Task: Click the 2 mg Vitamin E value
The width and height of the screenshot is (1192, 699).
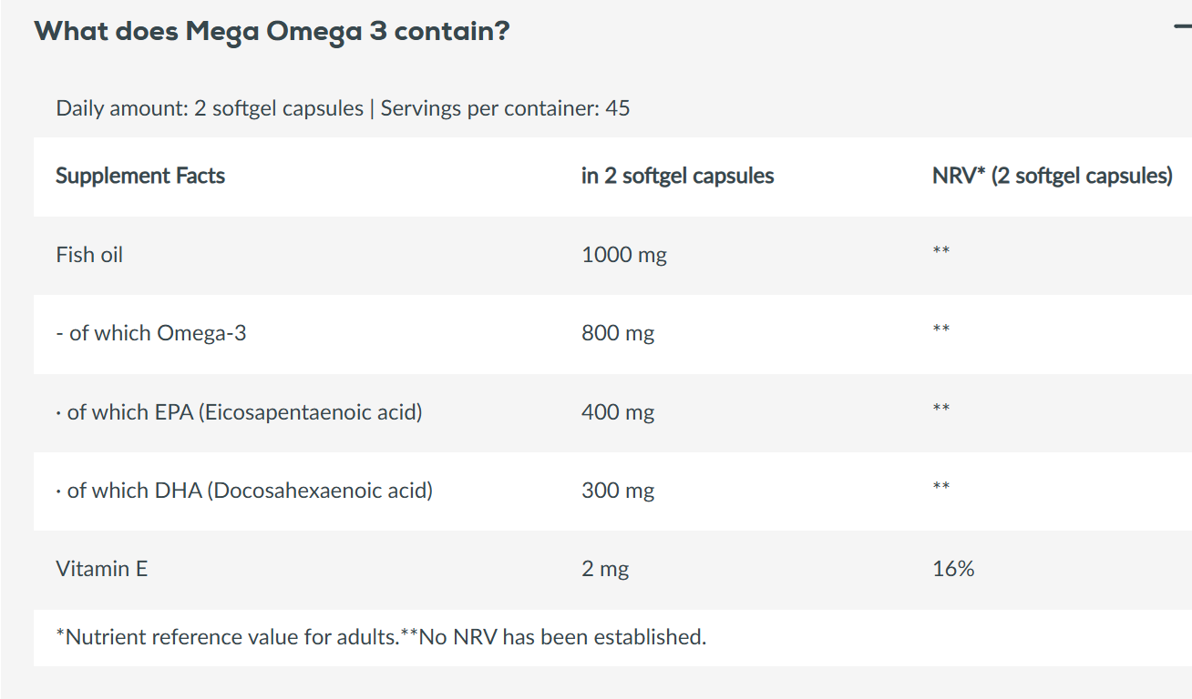Action: [605, 569]
